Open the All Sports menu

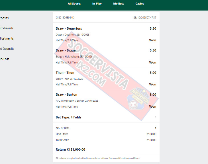74,4
